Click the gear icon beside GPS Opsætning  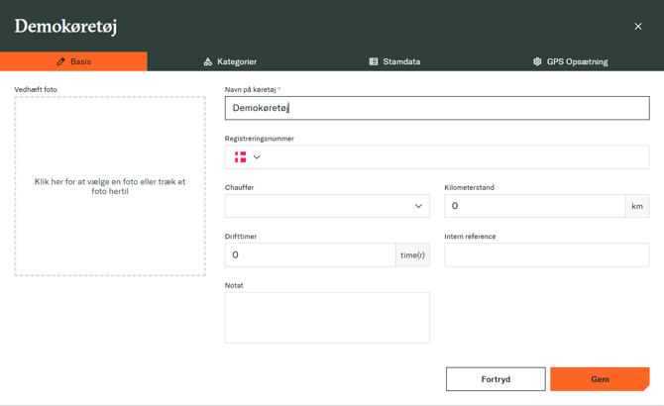pos(537,61)
